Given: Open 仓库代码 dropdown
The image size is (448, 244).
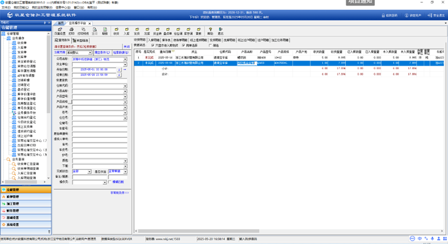Looking at the screenshot, I should tap(125, 86).
